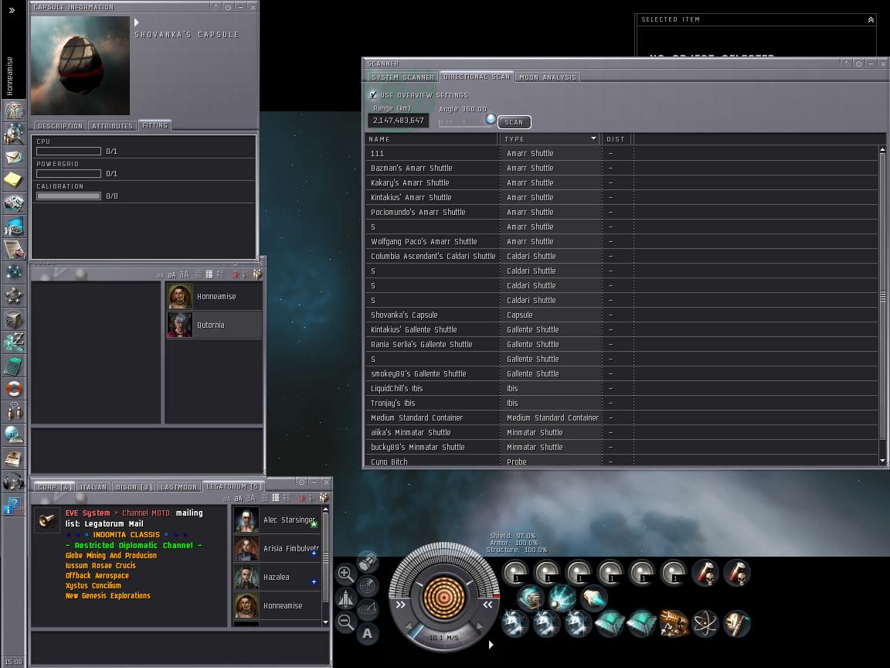Select Qutornia in the upper chat member list
This screenshot has height=668, width=890.
click(x=215, y=325)
